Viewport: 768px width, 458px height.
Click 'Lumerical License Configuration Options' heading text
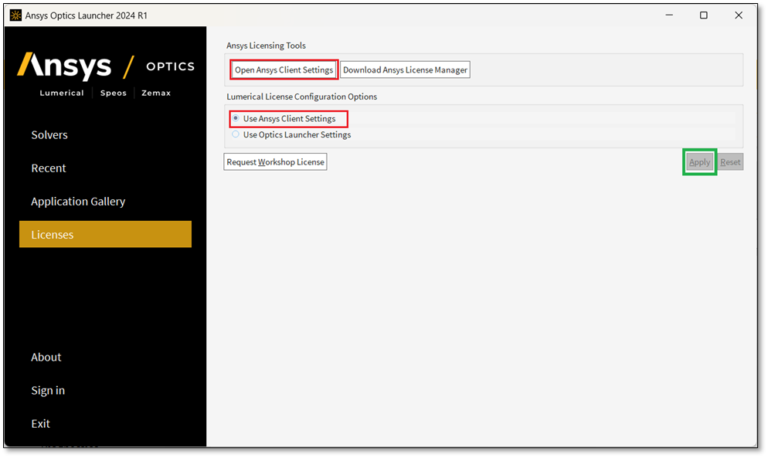[x=301, y=97]
